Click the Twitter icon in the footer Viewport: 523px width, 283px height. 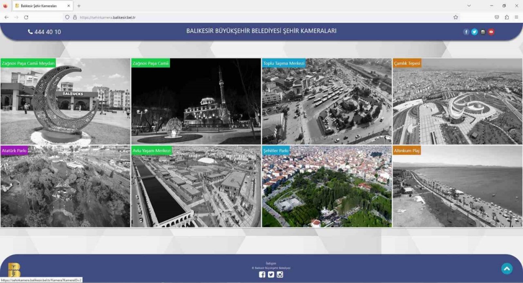[271, 275]
